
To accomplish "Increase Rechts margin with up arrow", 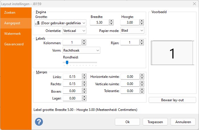I will 84,82.
